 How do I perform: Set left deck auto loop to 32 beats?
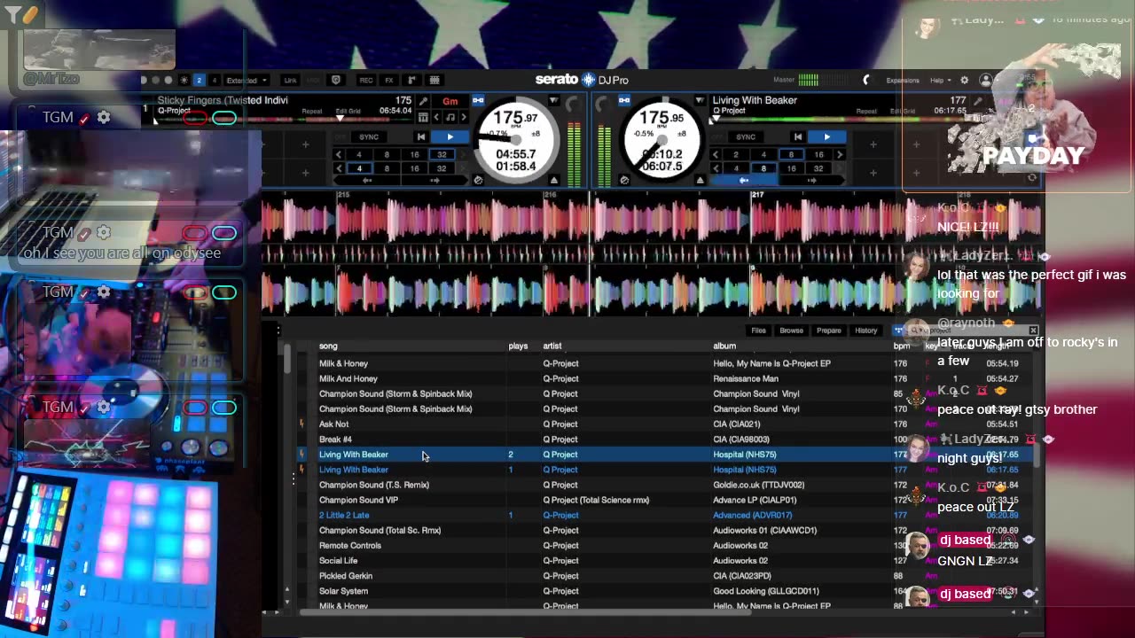442,154
